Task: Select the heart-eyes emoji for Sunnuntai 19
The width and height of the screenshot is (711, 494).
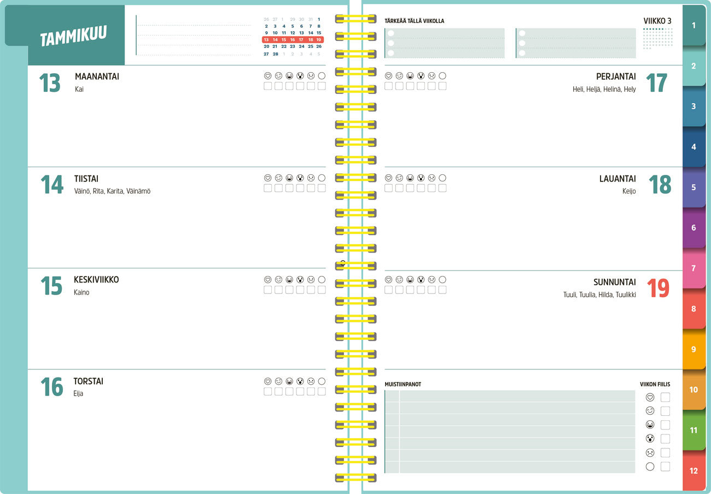Action: (388, 279)
